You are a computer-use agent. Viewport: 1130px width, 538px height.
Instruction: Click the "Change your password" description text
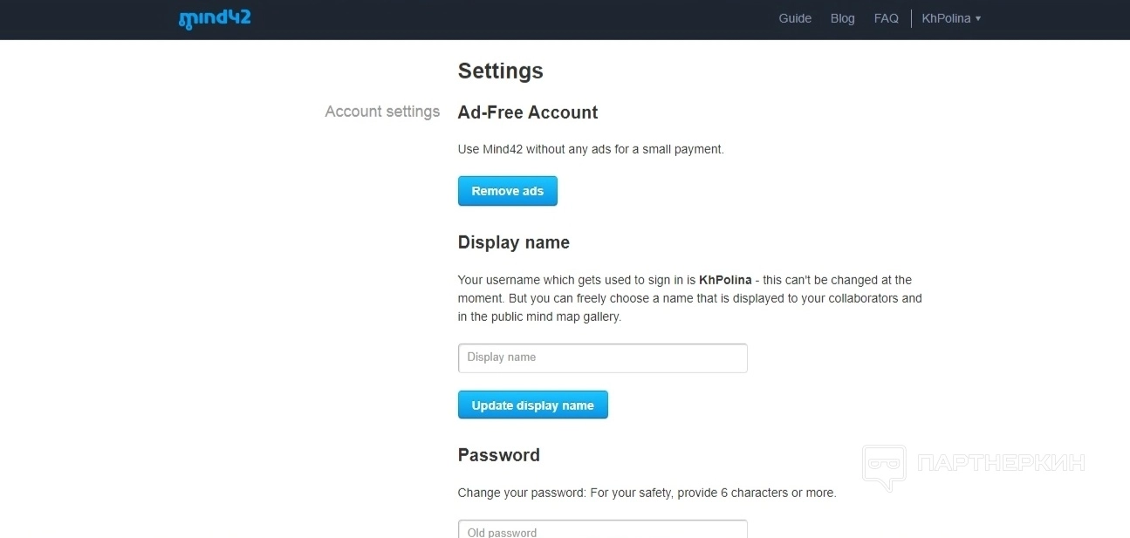(647, 493)
